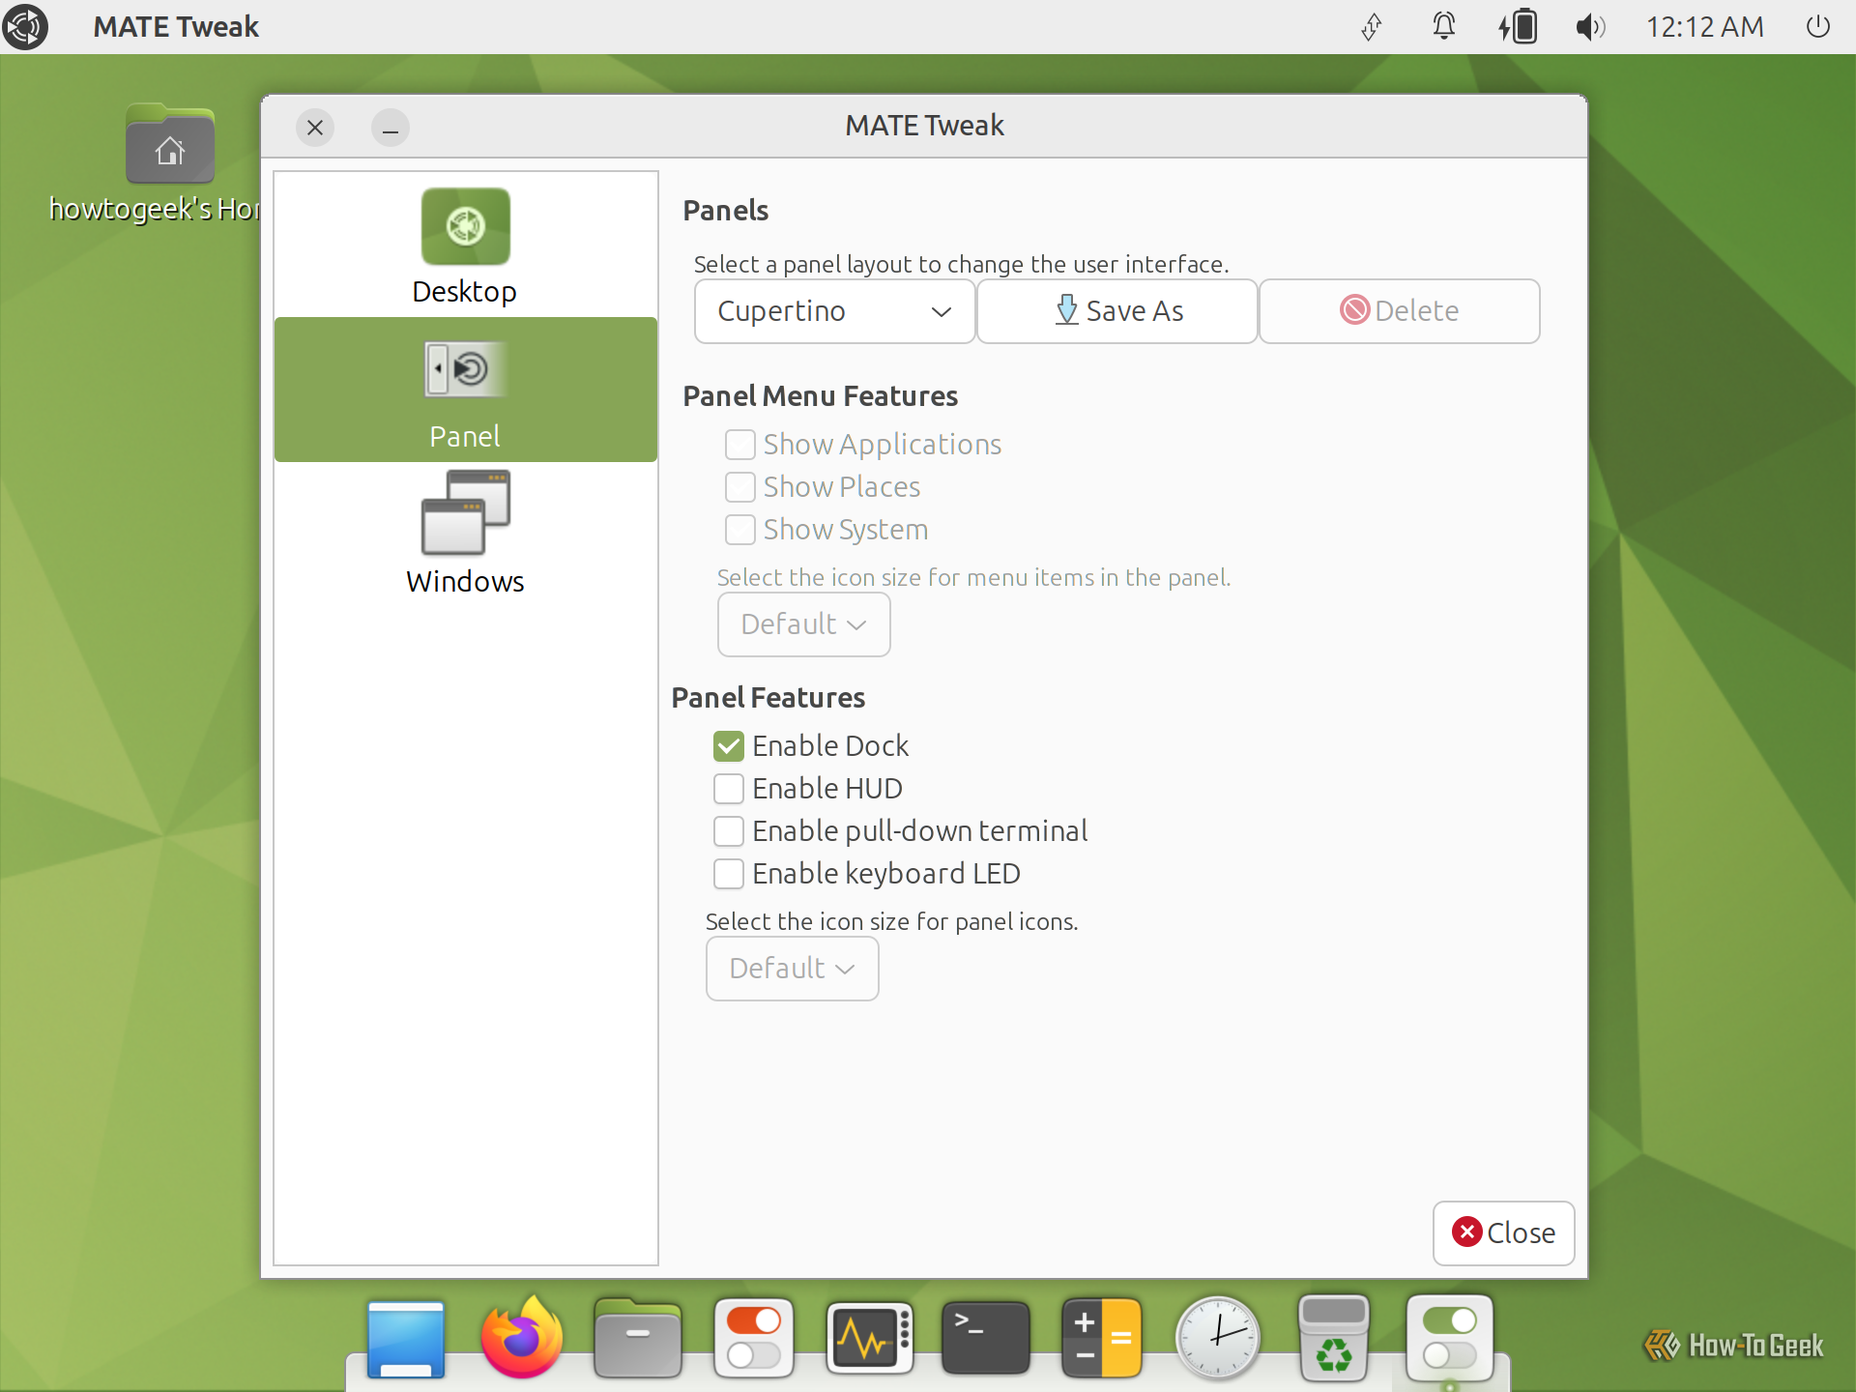Open the volume speaker indicator

coord(1590,27)
